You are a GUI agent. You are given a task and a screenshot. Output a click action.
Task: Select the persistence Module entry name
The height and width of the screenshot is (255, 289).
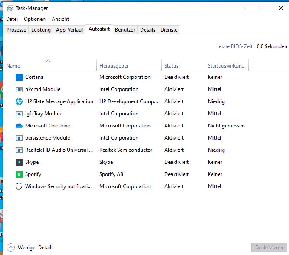coord(48,138)
